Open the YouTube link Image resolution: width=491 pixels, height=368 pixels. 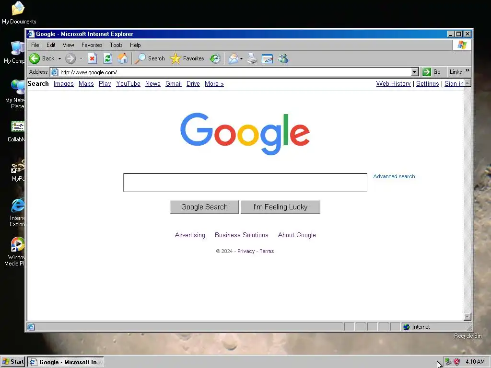coord(128,83)
